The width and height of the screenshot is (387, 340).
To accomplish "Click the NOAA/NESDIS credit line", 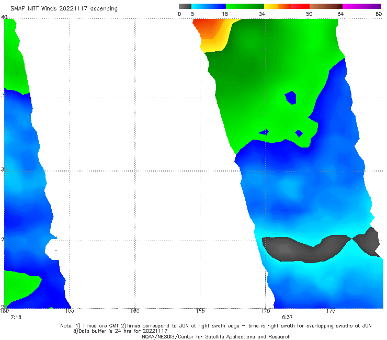I will (216, 337).
